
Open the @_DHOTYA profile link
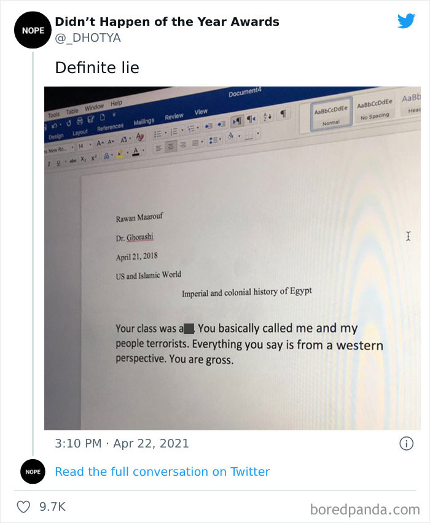click(x=88, y=38)
